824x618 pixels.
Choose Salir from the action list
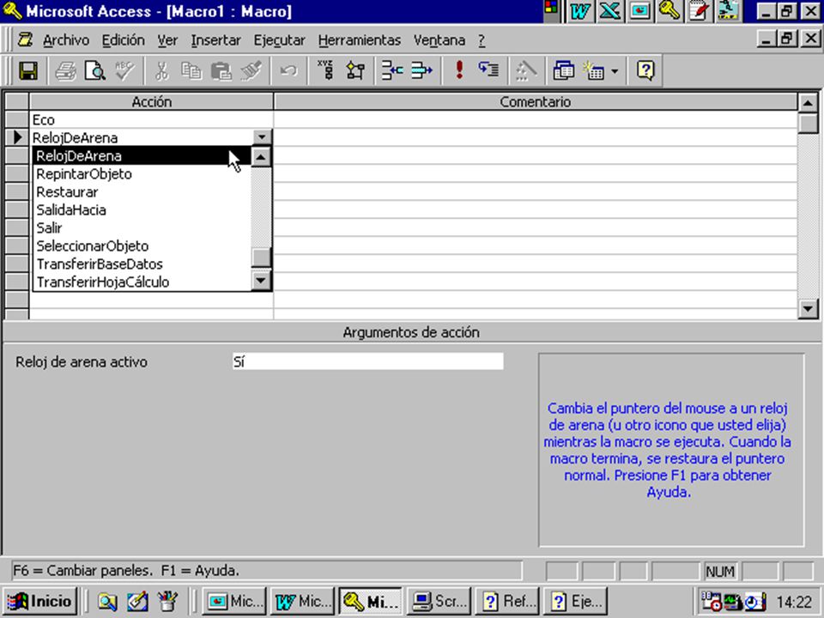click(x=142, y=228)
